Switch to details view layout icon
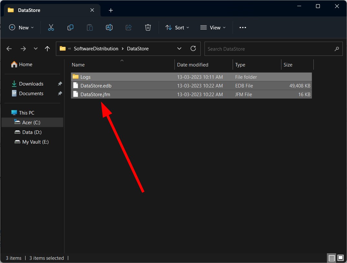The width and height of the screenshot is (347, 263). pos(332,258)
